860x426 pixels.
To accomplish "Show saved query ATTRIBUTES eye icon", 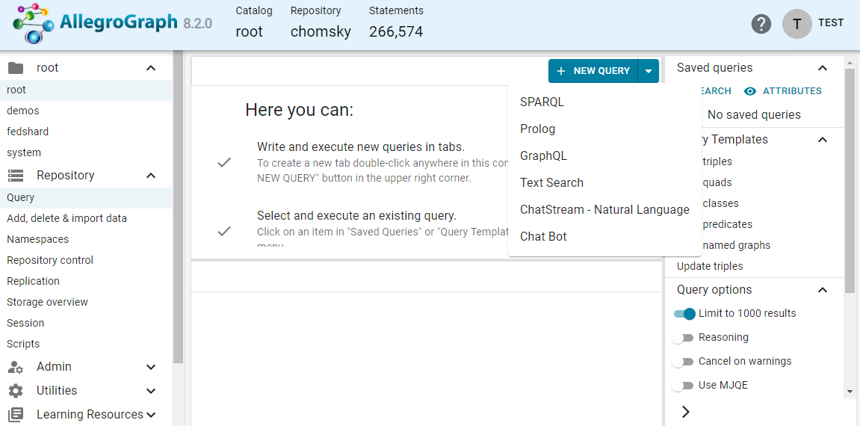I will (750, 91).
